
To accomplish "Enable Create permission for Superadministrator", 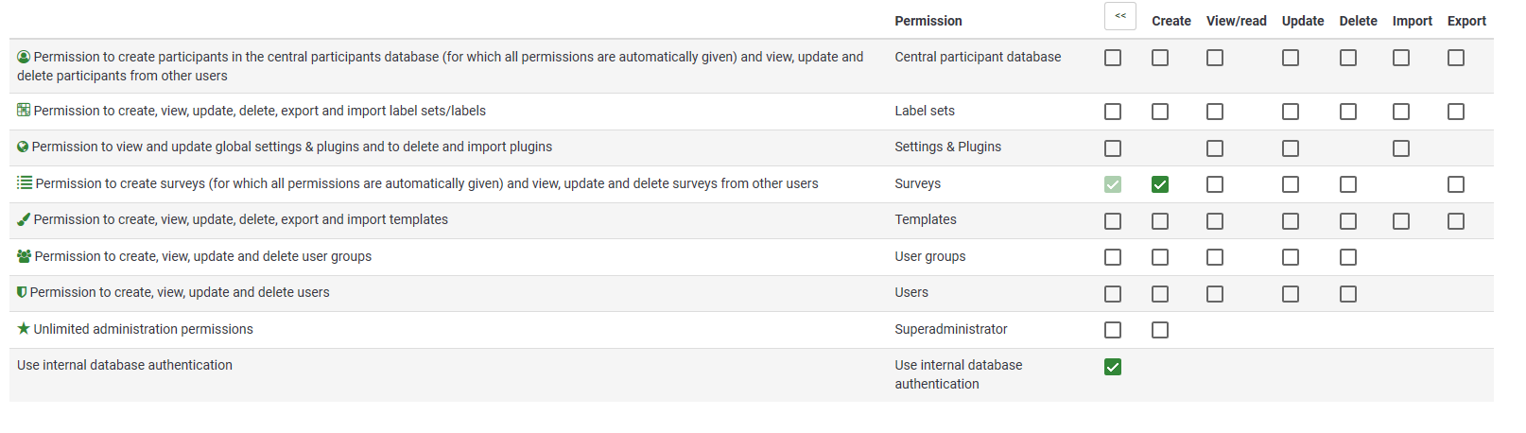I will pyautogui.click(x=1160, y=330).
